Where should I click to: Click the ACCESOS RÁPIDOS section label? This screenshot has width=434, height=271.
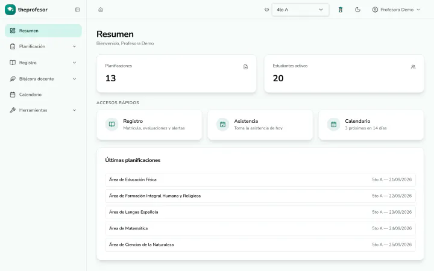[x=118, y=102]
